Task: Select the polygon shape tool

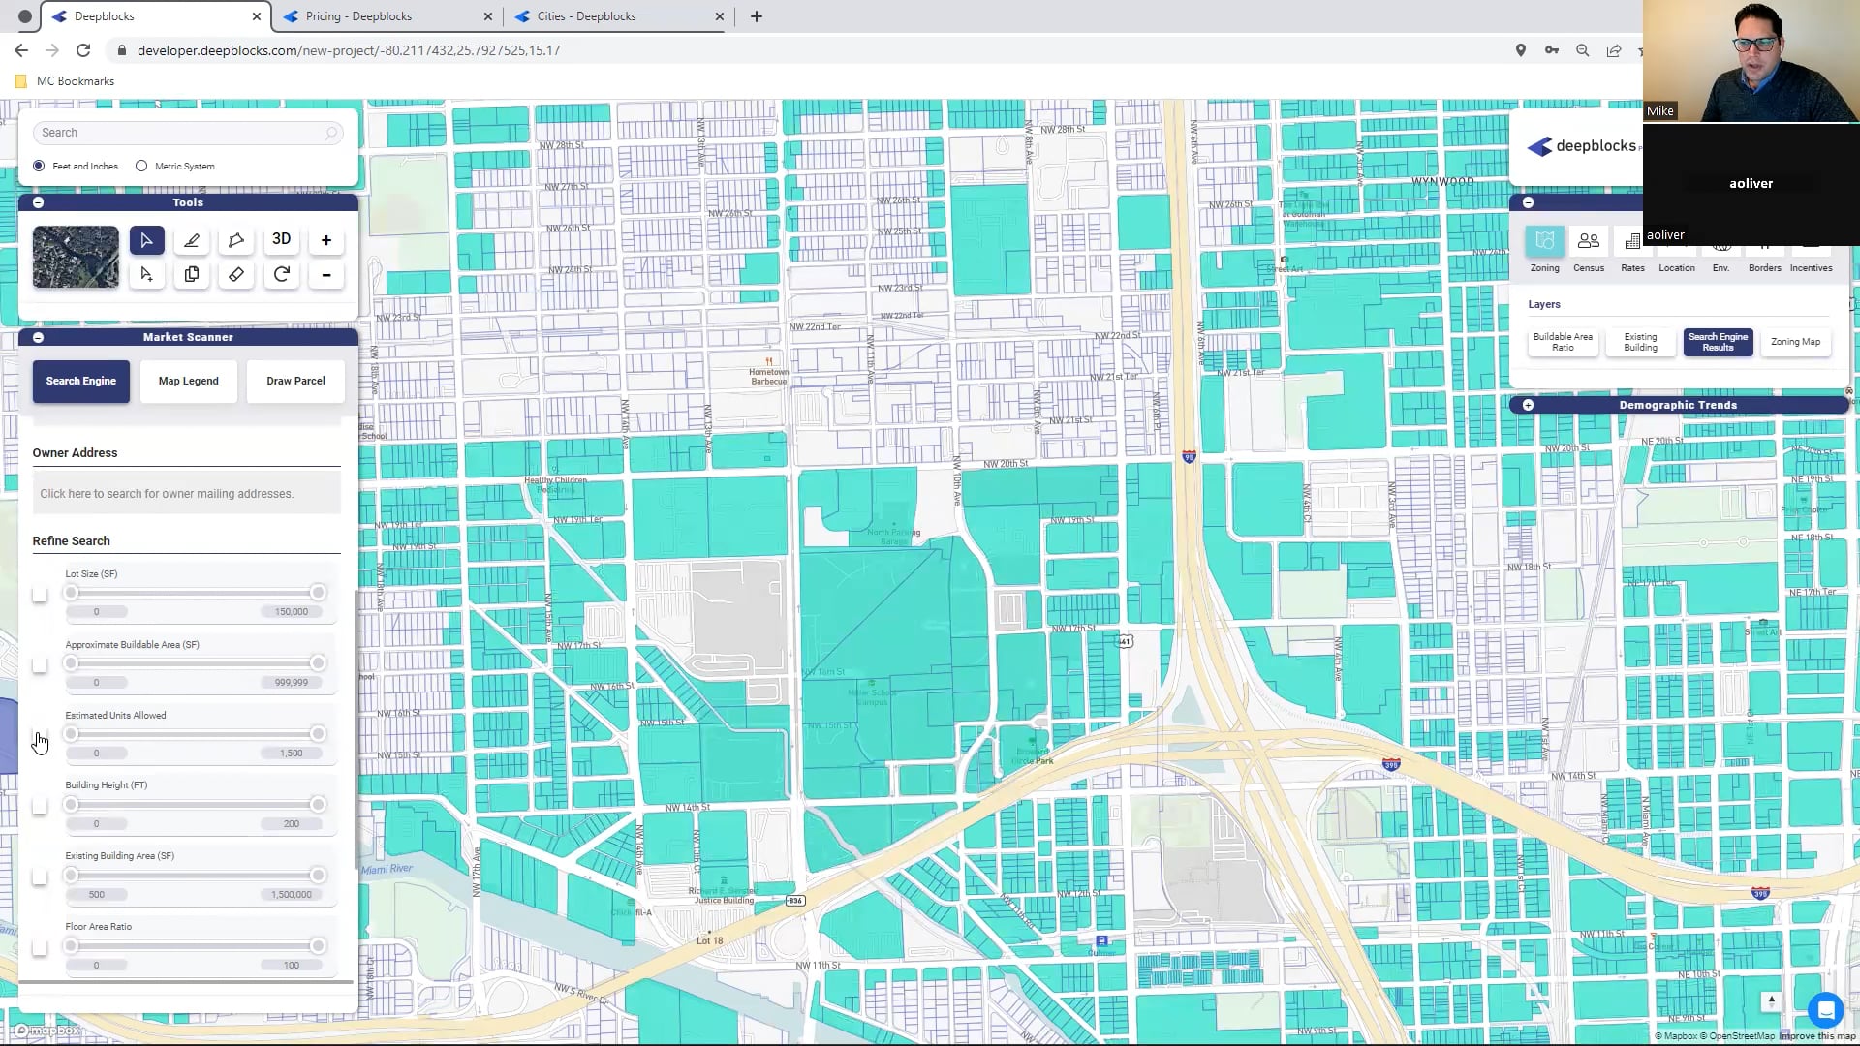Action: [x=236, y=240]
